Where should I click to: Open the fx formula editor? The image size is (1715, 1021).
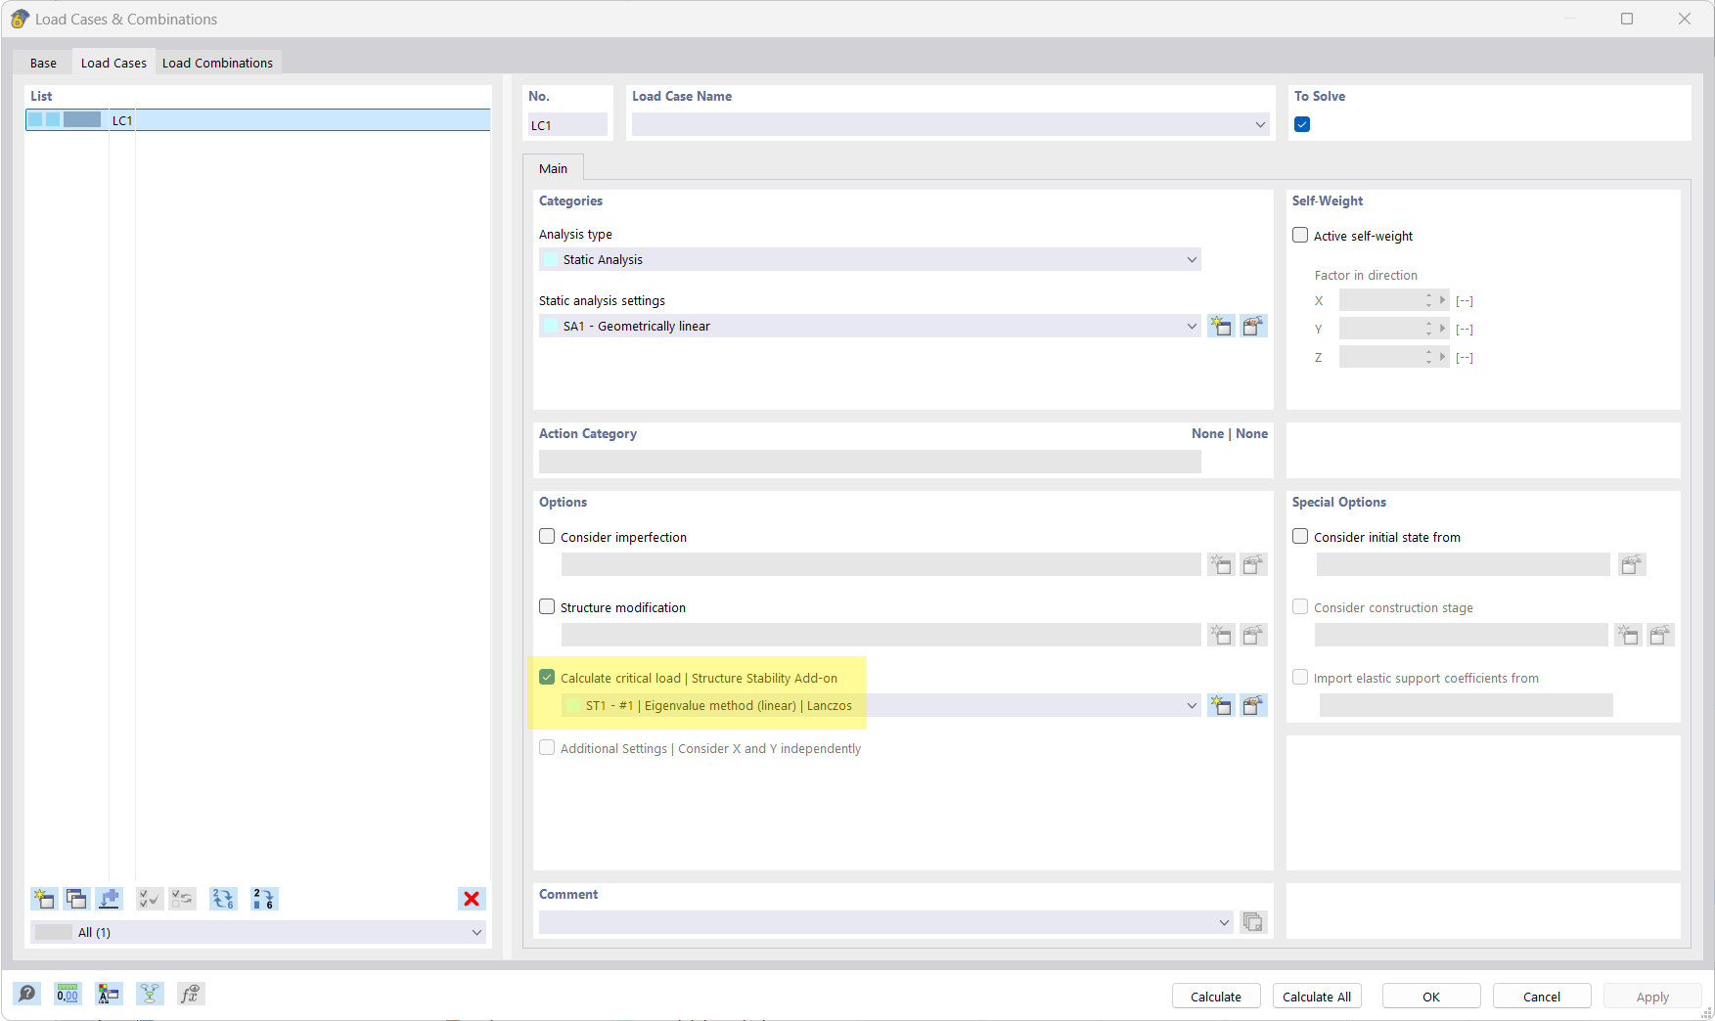(191, 994)
